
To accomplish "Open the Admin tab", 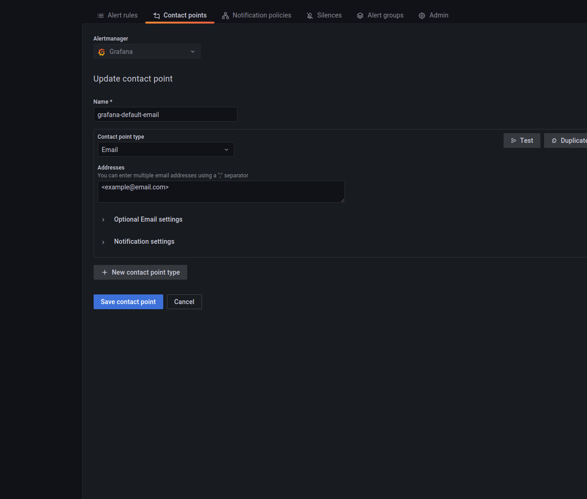I will click(433, 15).
